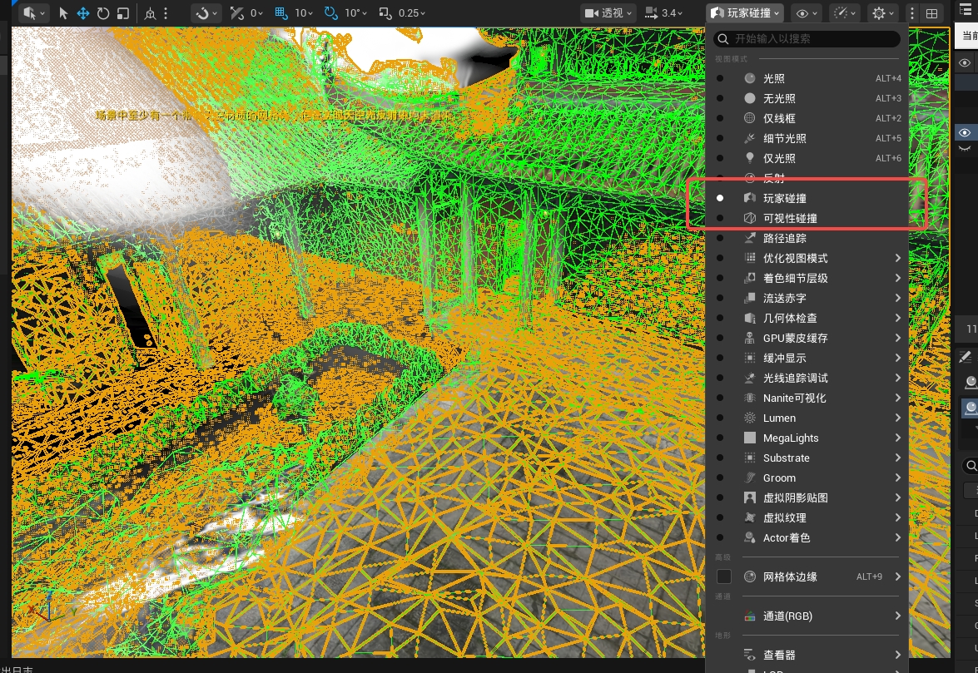Expand 通道(RGB) submenu arrow
This screenshot has width=978, height=673.
pos(897,616)
